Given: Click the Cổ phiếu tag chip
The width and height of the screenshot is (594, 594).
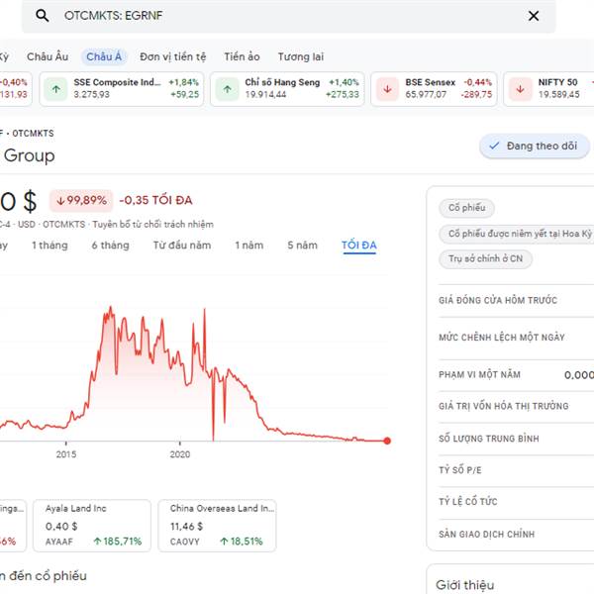Looking at the screenshot, I should coord(466,208).
